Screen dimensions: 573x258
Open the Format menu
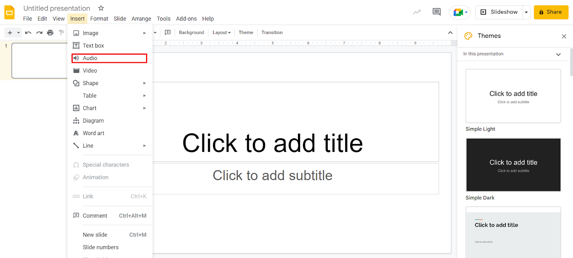99,19
